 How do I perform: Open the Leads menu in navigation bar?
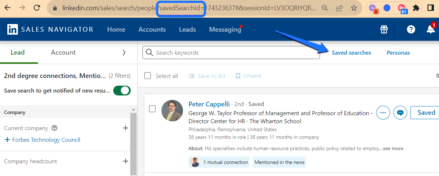tap(187, 30)
